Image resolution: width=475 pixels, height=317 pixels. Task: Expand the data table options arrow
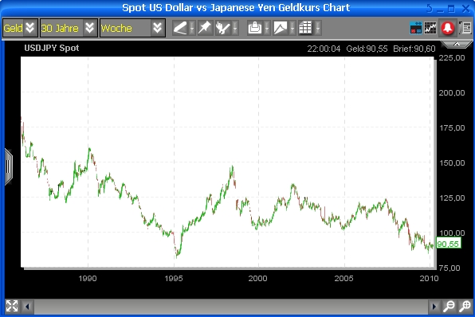(x=318, y=28)
